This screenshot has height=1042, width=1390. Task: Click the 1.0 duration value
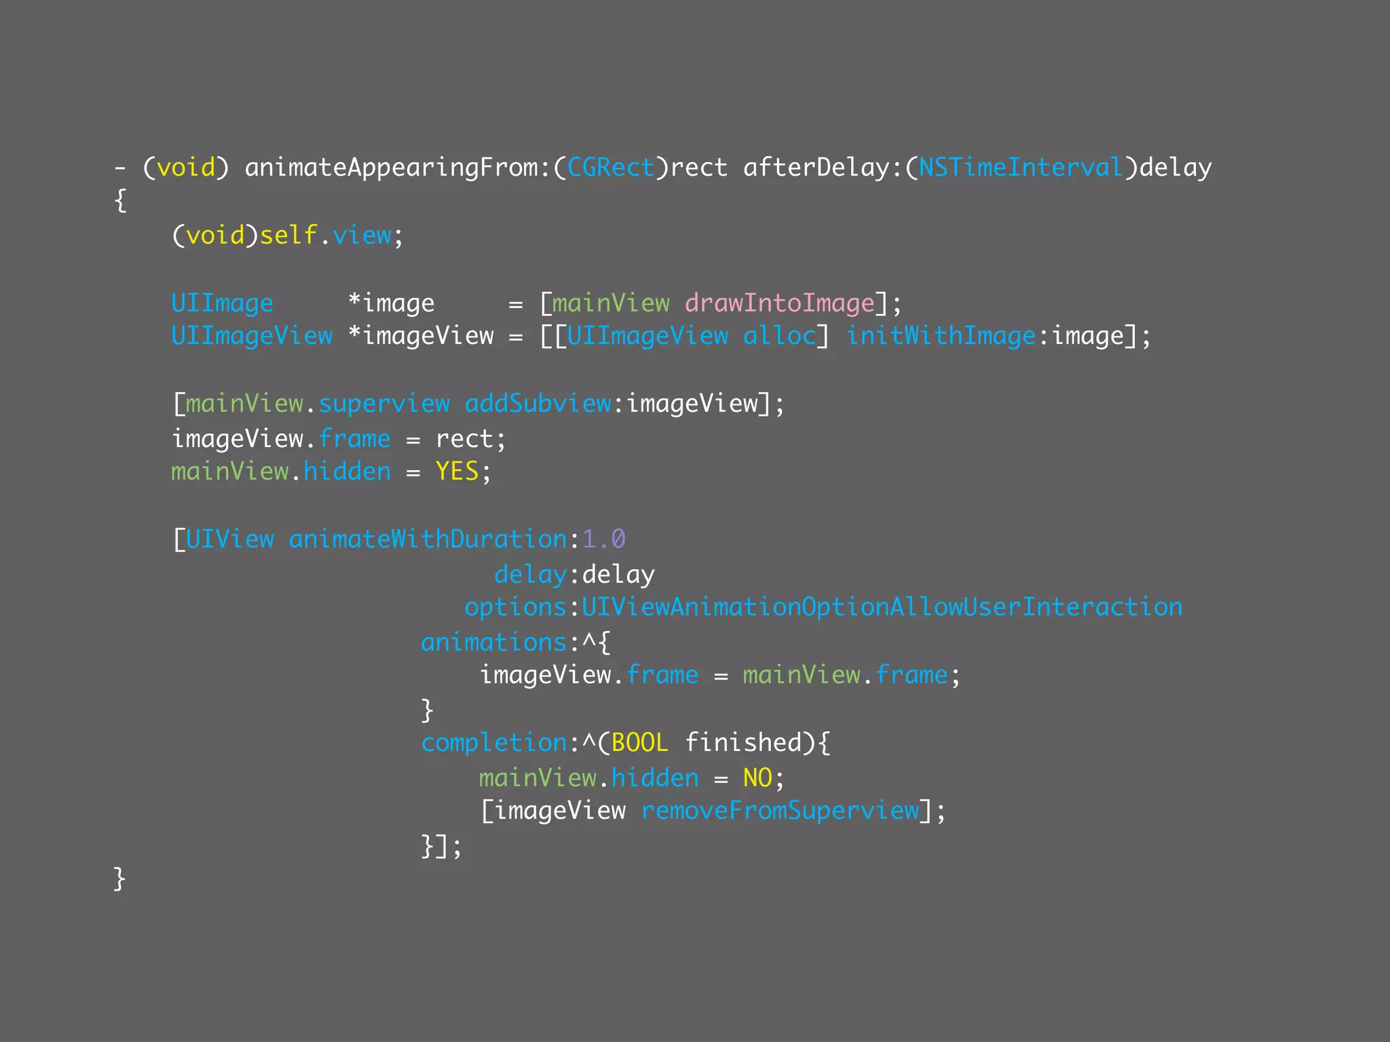pyautogui.click(x=603, y=539)
